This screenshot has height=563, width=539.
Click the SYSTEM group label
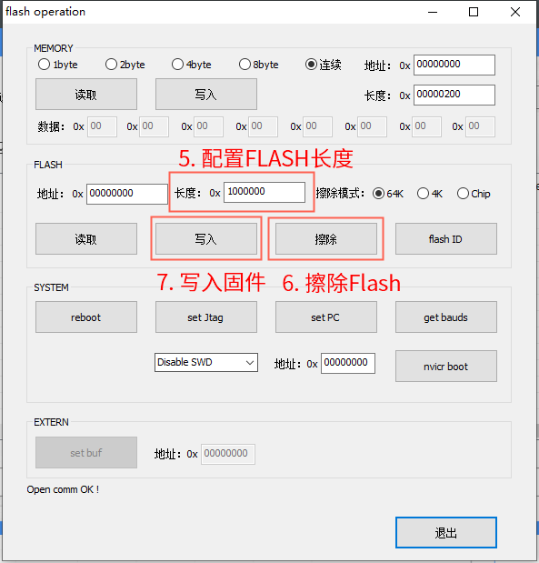coord(51,287)
